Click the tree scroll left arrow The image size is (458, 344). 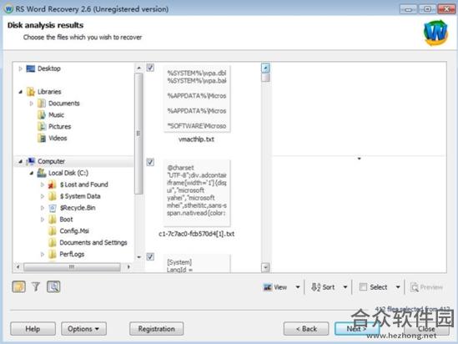click(x=18, y=267)
